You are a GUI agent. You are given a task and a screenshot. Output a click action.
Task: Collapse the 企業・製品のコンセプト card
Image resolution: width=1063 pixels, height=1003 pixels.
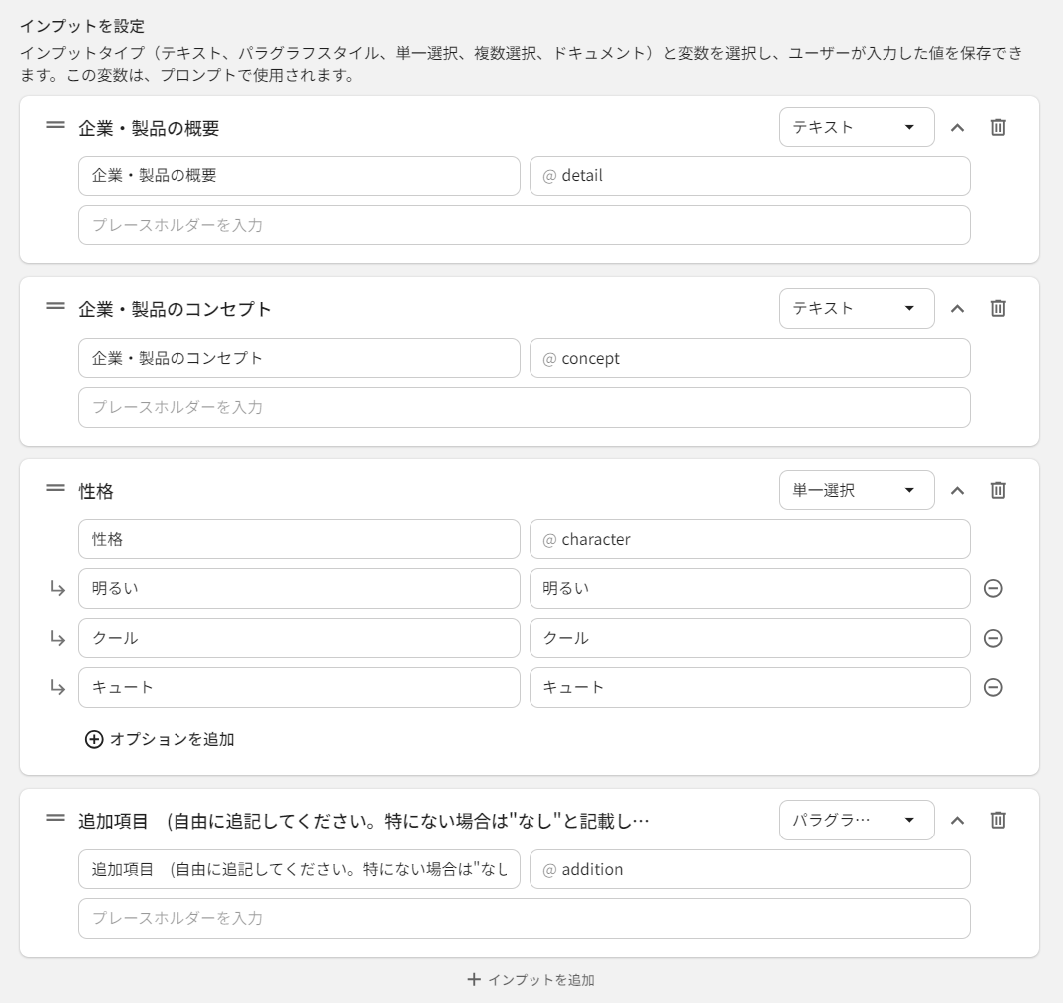tap(957, 308)
